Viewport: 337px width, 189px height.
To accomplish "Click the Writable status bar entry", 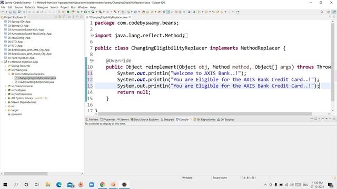I will pos(187,177).
